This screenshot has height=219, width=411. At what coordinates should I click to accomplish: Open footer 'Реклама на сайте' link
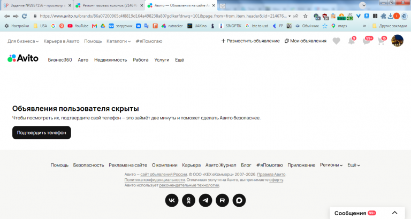click(x=128, y=165)
